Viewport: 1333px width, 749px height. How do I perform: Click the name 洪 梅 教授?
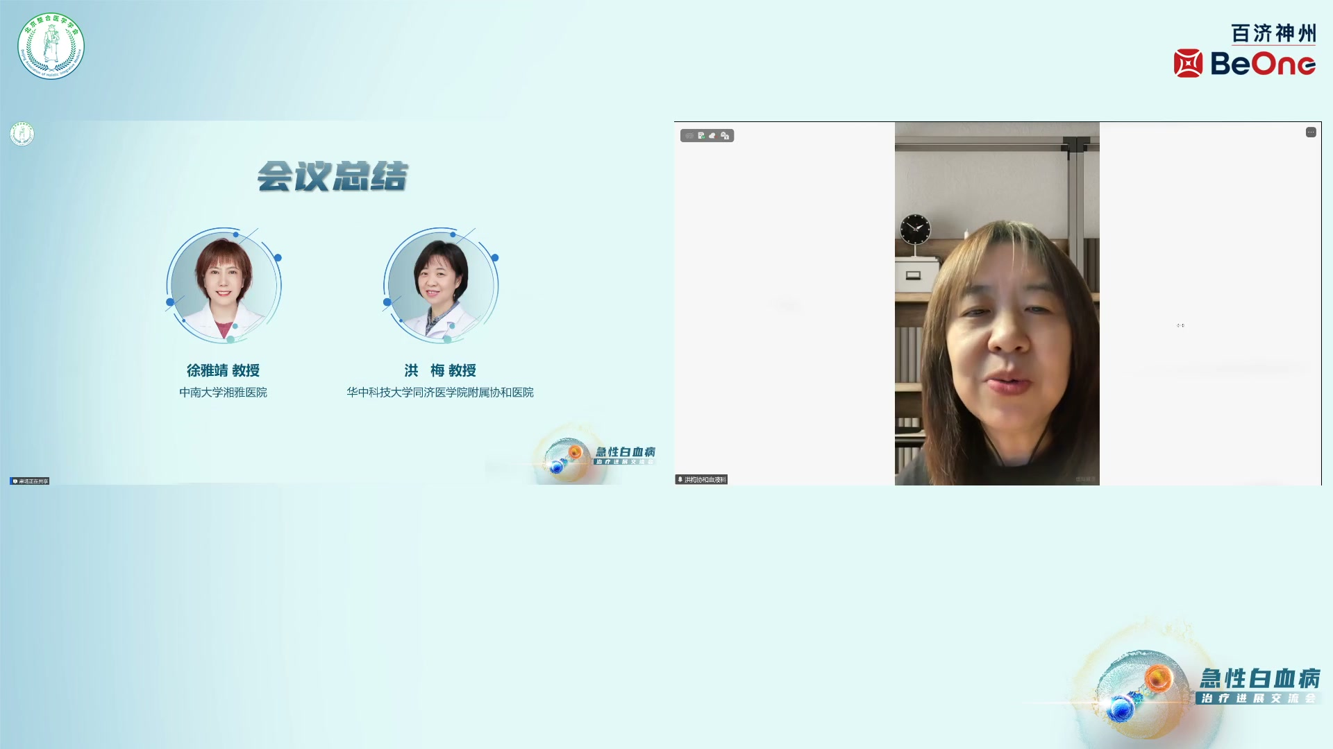[440, 370]
